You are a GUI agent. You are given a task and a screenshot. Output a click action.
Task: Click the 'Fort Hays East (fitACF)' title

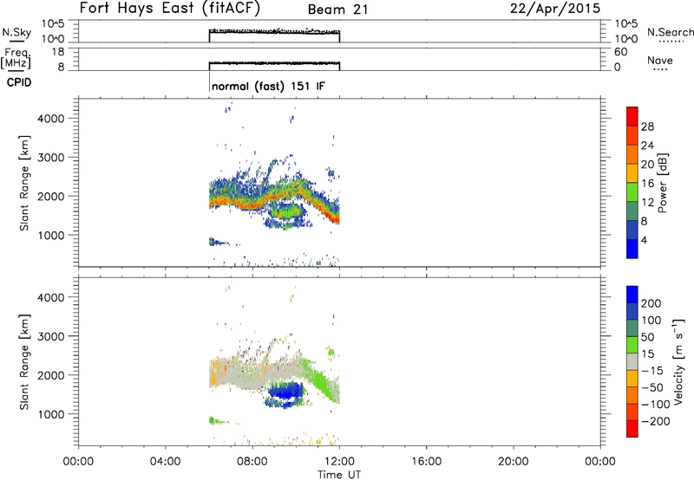coord(170,8)
